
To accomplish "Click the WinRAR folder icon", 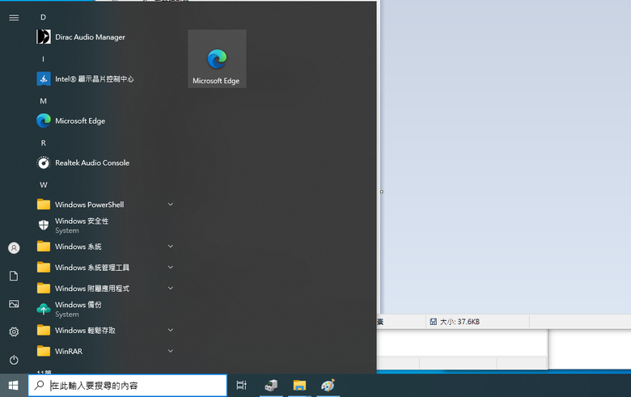I will (x=44, y=351).
